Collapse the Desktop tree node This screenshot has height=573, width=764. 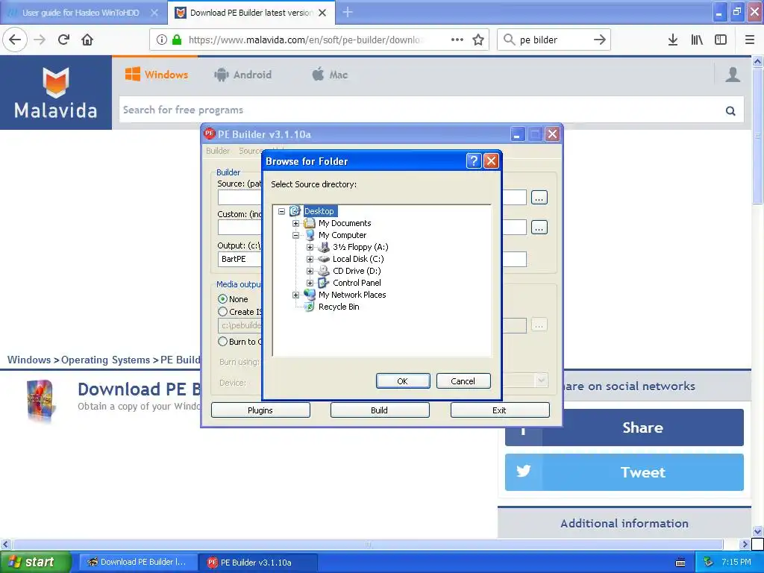coord(281,211)
